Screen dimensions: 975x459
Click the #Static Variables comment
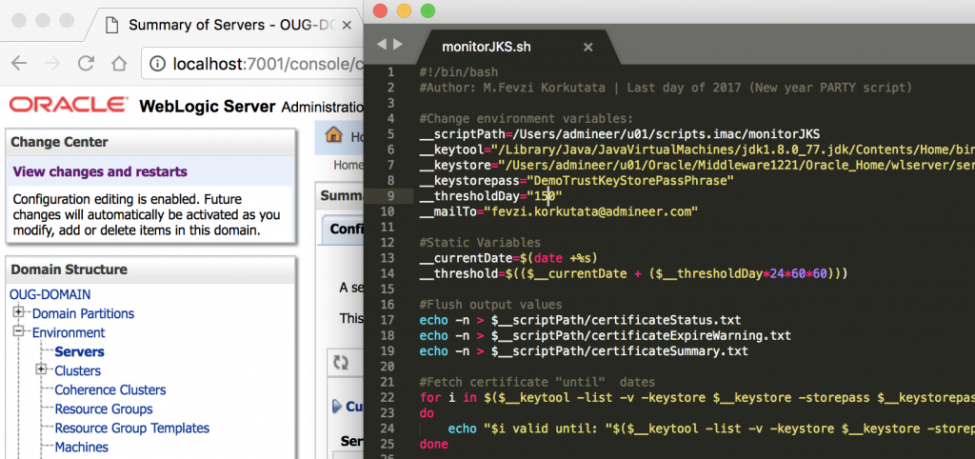[480, 243]
